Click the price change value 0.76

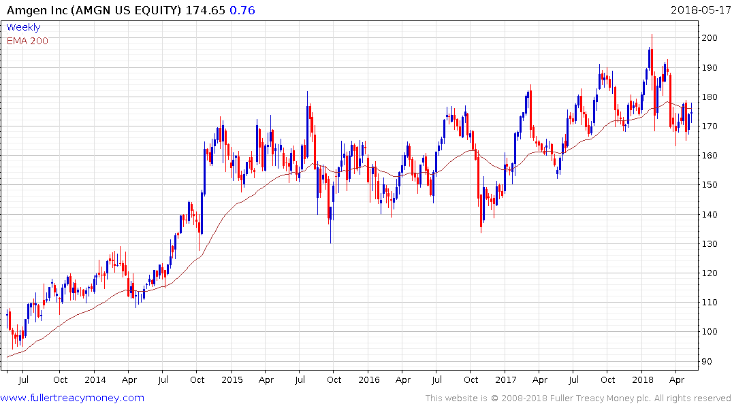(242, 10)
